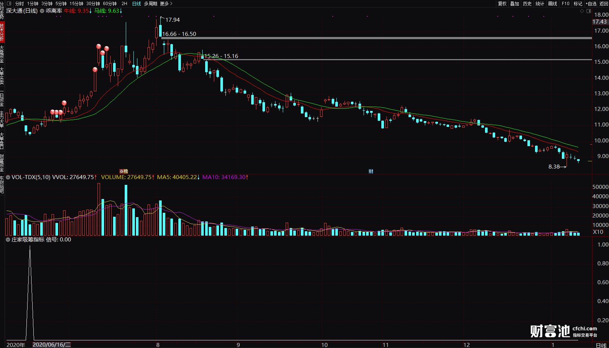Click the 17.43 price axis tag
This screenshot has height=348, width=609.
600,22
